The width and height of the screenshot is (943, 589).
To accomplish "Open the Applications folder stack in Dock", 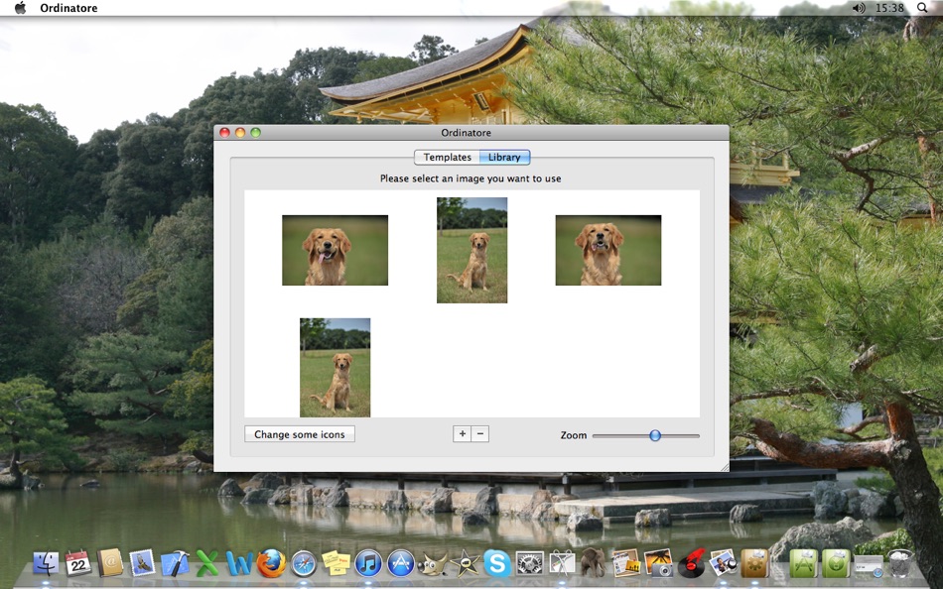I will pyautogui.click(x=803, y=564).
